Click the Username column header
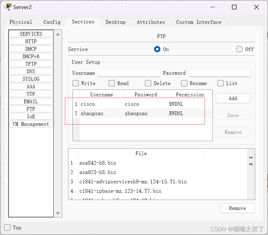Viewport: 268px width, 235px height. pos(102,95)
